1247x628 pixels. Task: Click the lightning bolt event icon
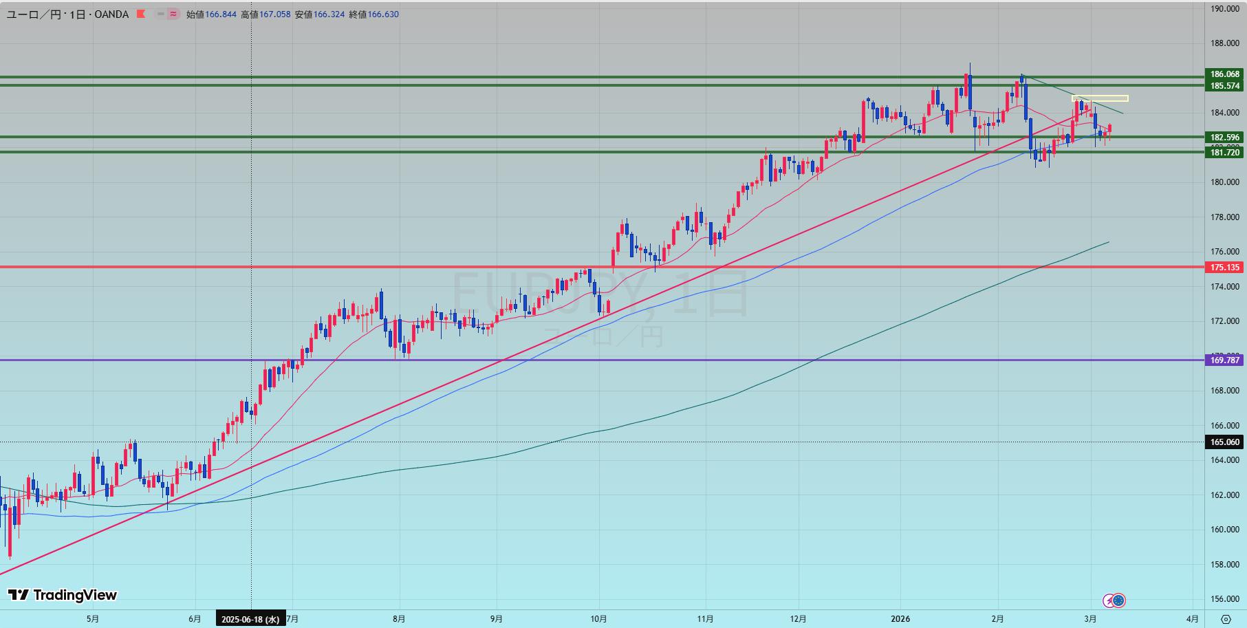point(1109,600)
